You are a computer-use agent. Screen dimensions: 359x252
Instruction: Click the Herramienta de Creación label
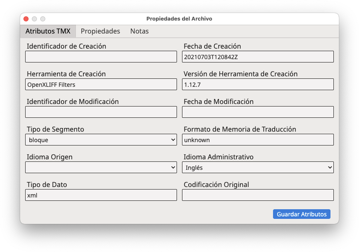pyautogui.click(x=66, y=74)
